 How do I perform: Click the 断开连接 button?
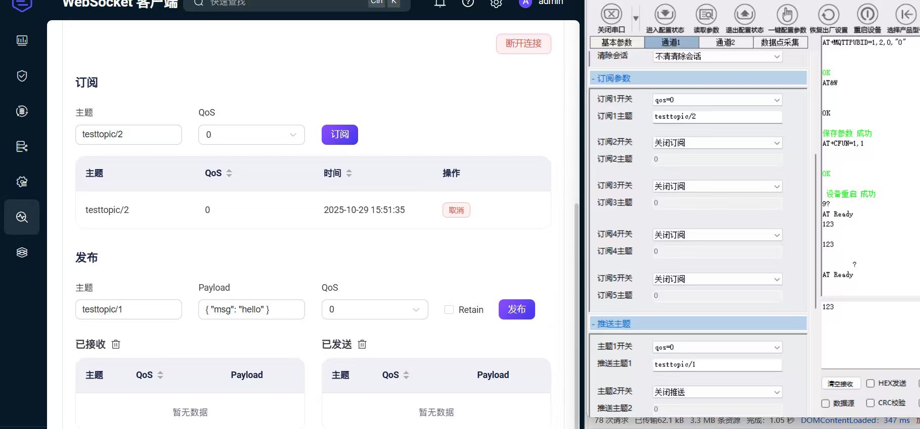[523, 43]
